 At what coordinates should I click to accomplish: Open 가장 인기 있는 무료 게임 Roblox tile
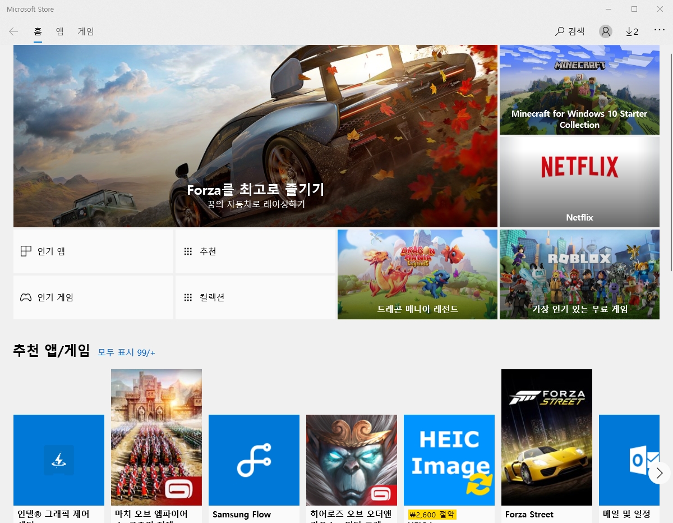click(579, 274)
